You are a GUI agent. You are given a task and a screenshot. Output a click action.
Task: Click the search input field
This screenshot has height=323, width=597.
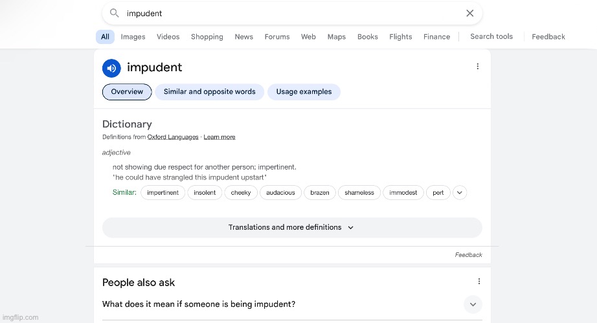click(x=291, y=13)
